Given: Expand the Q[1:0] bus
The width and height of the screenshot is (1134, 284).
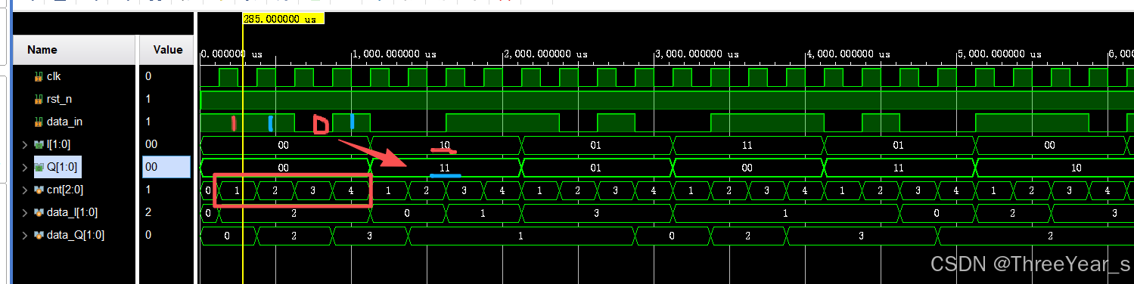Looking at the screenshot, I should click(25, 167).
